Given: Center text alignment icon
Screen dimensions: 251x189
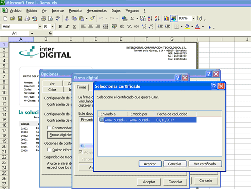Looking at the screenshot, I should 90,26.
